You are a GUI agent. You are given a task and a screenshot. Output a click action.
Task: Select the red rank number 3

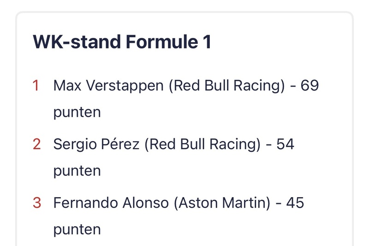coord(37,203)
